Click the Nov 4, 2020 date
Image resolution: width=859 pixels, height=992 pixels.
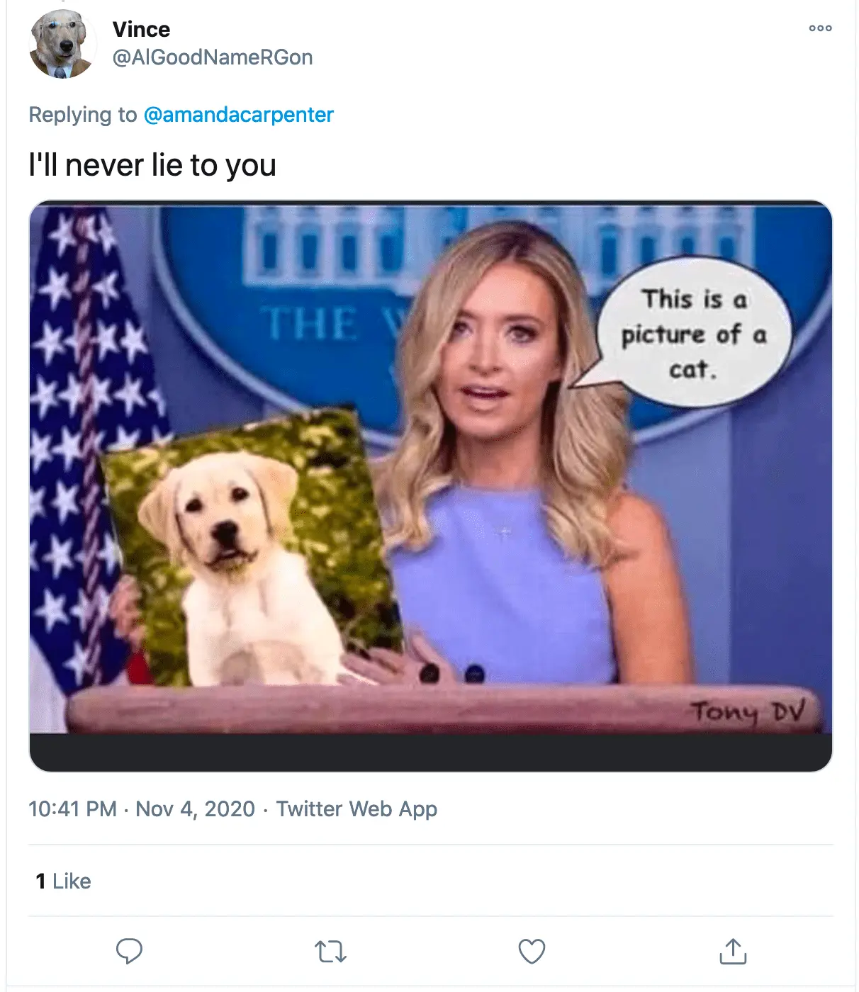(195, 809)
